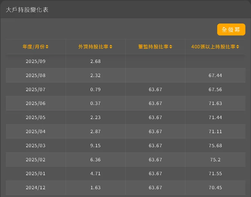Viewport: 251px width, 197px height.
Task: Click the 年度/月份 column header text
Action: (x=34, y=47)
